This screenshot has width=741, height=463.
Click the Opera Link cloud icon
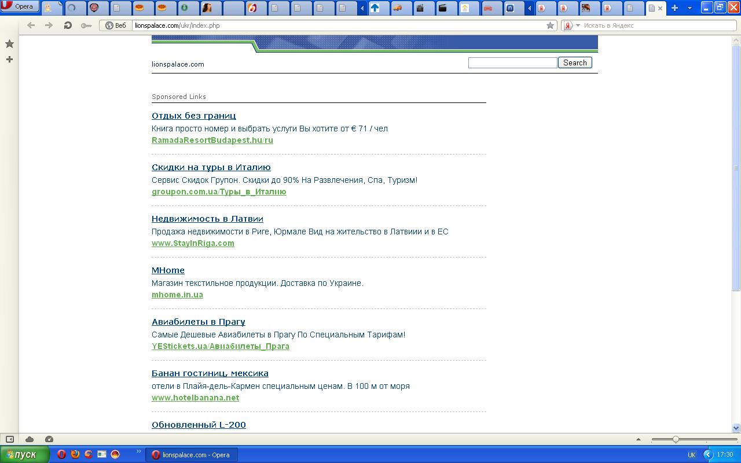(x=30, y=439)
